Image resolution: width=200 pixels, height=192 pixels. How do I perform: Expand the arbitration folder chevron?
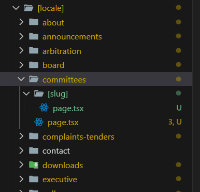21,51
